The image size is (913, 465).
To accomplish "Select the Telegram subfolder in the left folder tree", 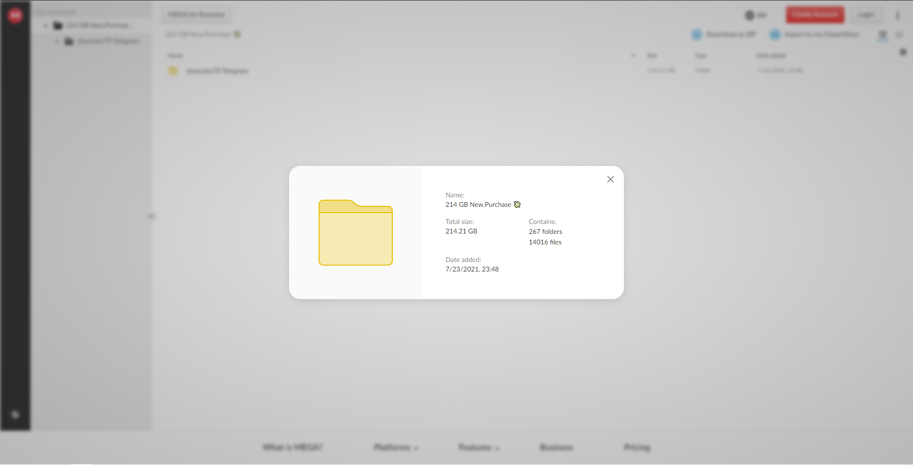I will pos(108,41).
